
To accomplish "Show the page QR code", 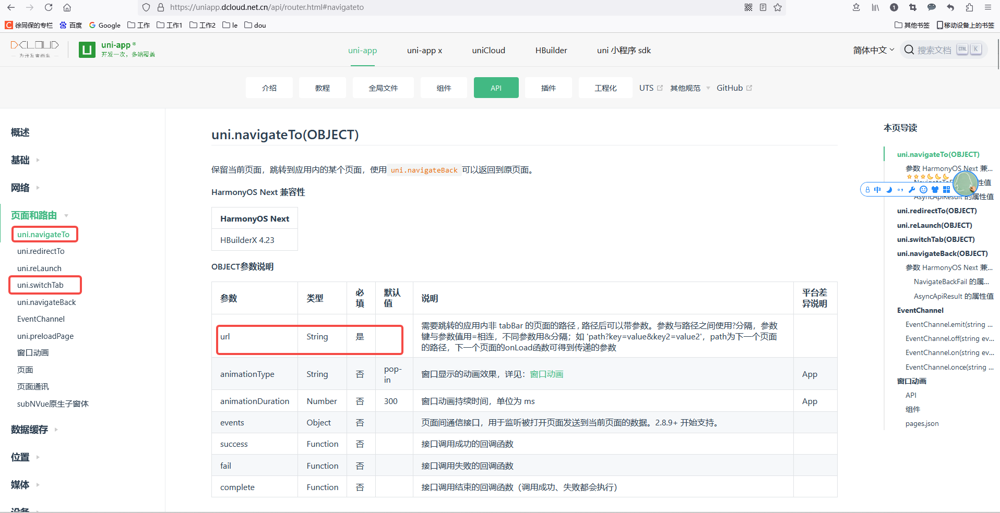I will click(748, 7).
